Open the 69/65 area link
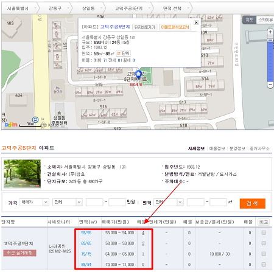This screenshot has width=274, height=272. click(86, 243)
